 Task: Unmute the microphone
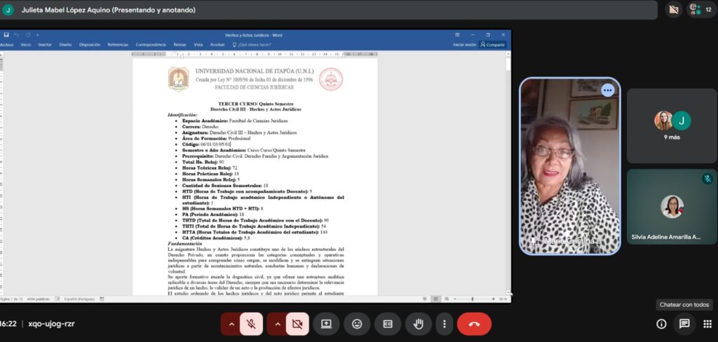click(x=252, y=323)
